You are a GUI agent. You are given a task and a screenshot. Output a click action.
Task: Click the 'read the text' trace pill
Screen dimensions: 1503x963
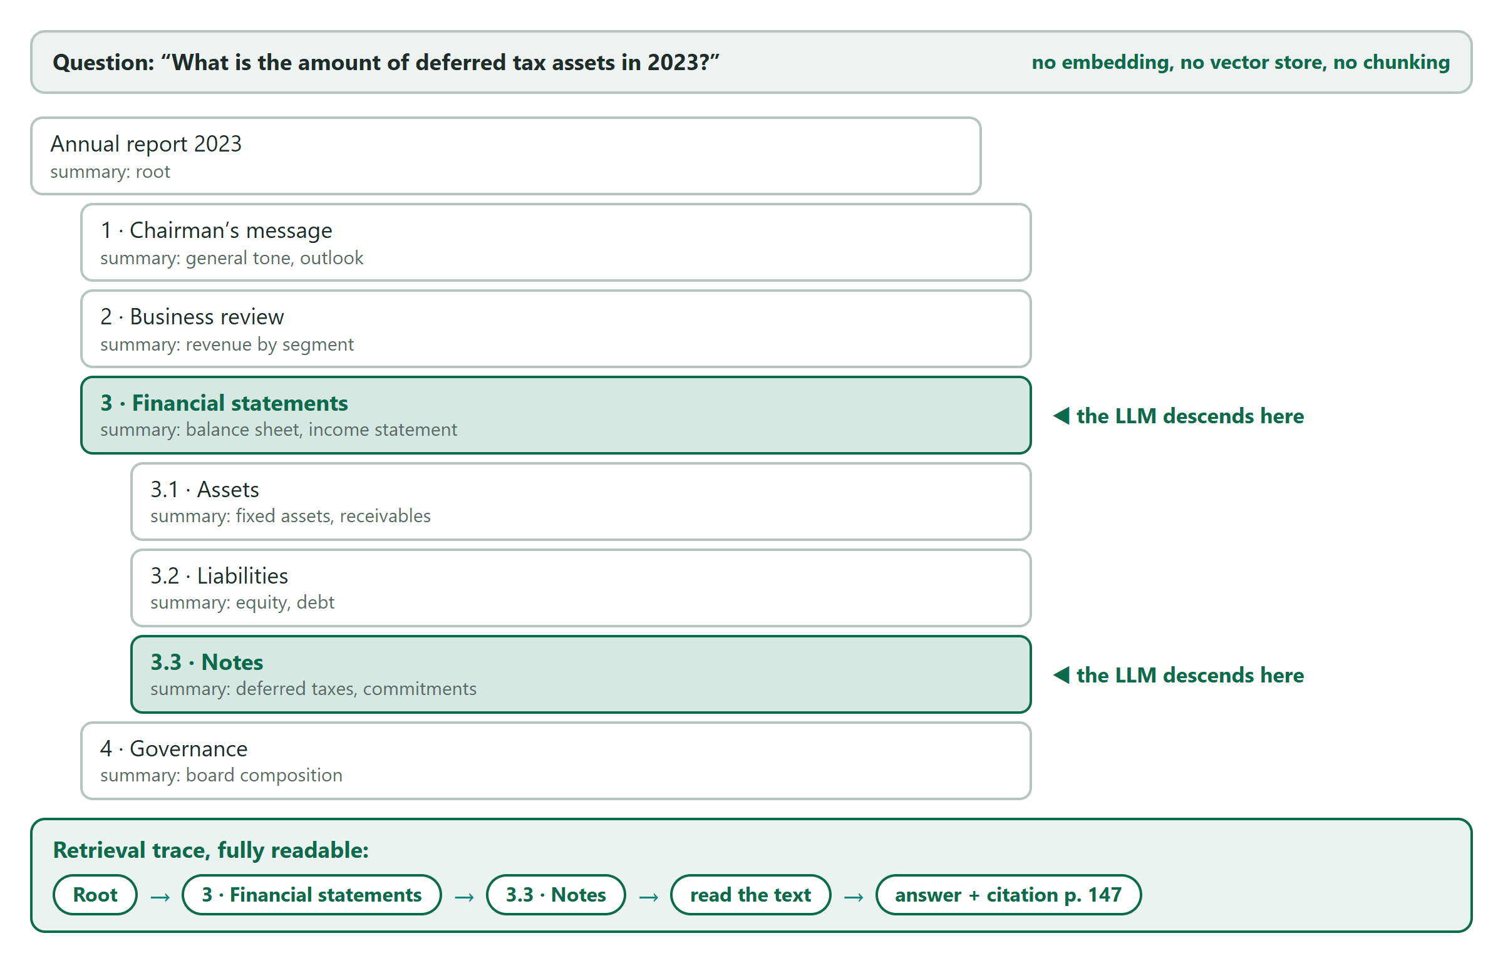(751, 895)
